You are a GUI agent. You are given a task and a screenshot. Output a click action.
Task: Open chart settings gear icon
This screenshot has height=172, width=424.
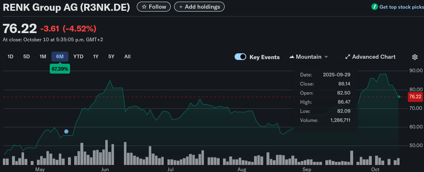coord(414,57)
